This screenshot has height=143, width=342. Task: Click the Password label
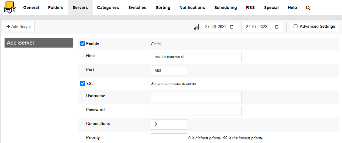[x=95, y=110]
